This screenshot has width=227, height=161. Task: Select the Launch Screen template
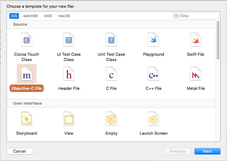click(x=154, y=119)
